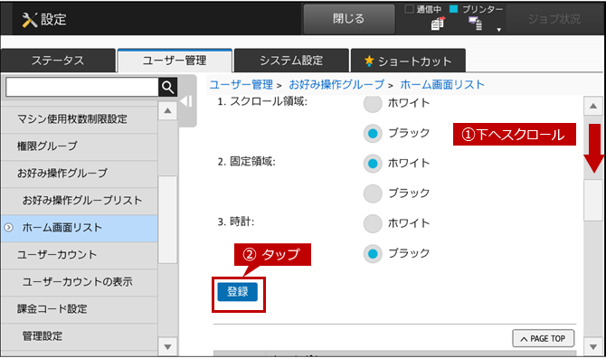
Task: Open お好み操作グループリスト in sidebar
Action: pyautogui.click(x=79, y=201)
